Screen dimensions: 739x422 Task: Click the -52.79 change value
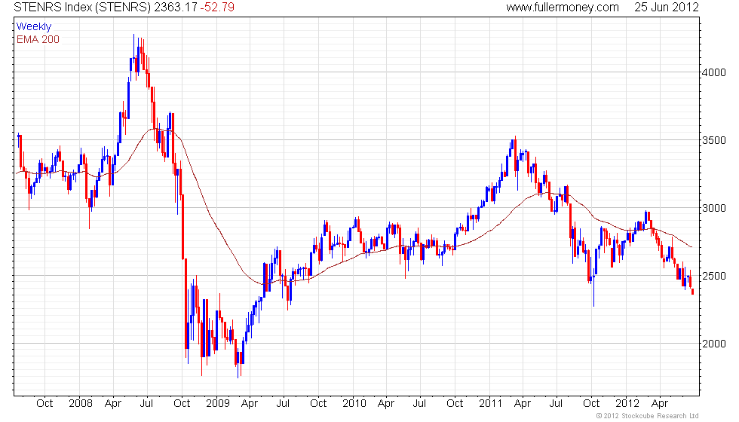coord(217,8)
